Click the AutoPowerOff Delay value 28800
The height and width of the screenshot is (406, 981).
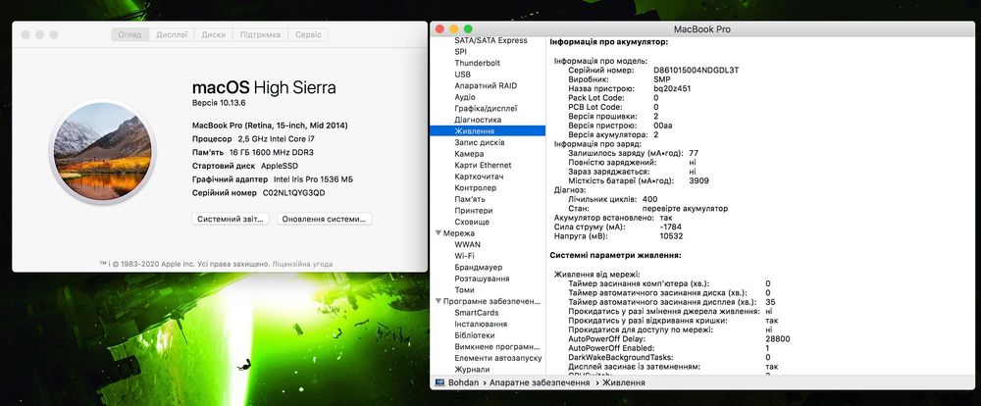tap(778, 339)
